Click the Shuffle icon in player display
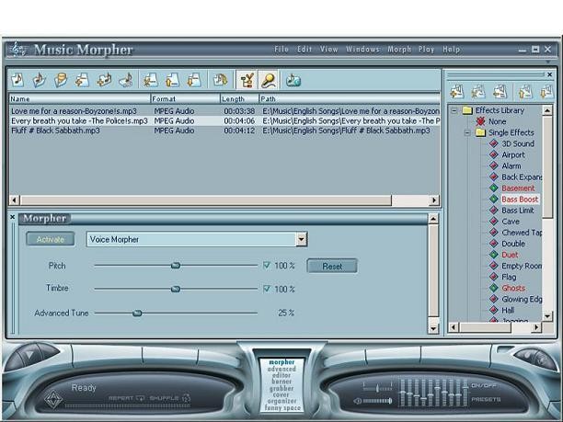 point(186,398)
